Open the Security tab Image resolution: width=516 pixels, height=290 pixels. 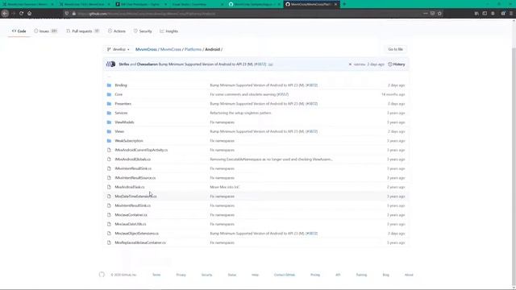click(x=143, y=31)
